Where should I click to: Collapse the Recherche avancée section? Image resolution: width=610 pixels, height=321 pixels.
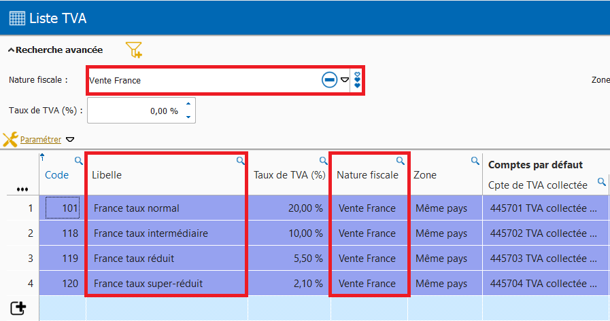tap(12, 50)
